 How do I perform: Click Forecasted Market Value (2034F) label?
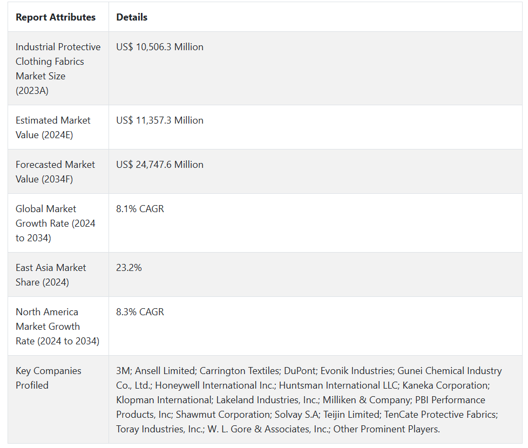(55, 172)
